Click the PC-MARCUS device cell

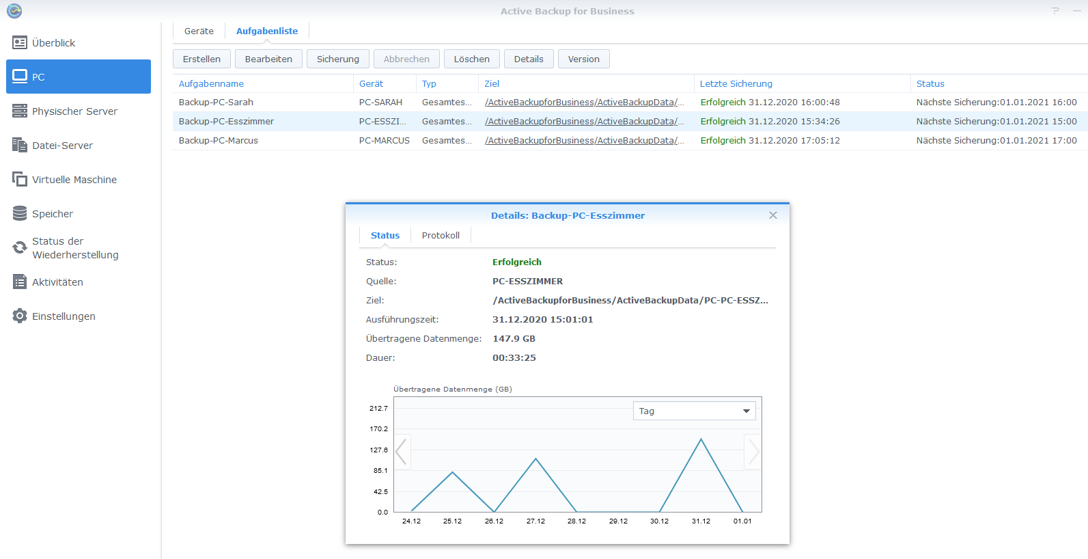coord(385,141)
